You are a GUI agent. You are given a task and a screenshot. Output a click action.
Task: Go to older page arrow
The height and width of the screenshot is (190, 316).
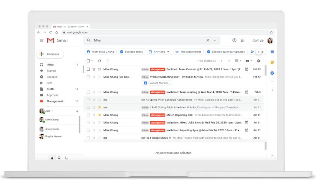(229, 61)
